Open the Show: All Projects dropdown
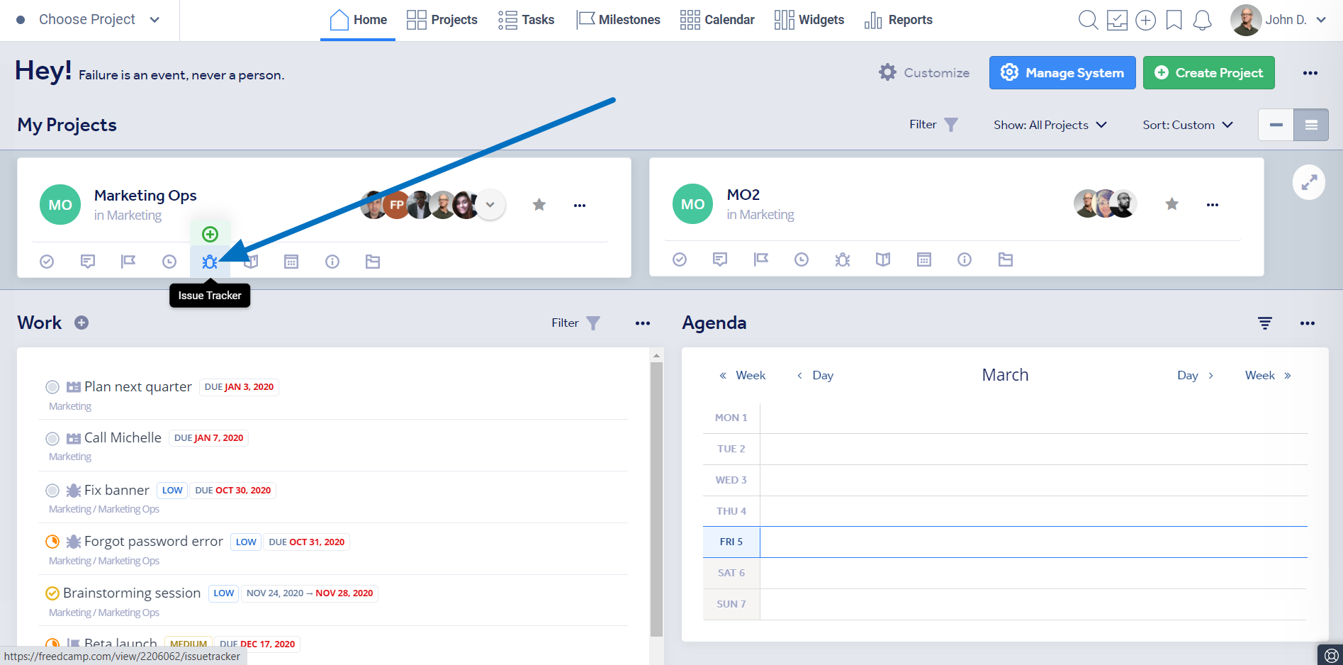 1050,125
